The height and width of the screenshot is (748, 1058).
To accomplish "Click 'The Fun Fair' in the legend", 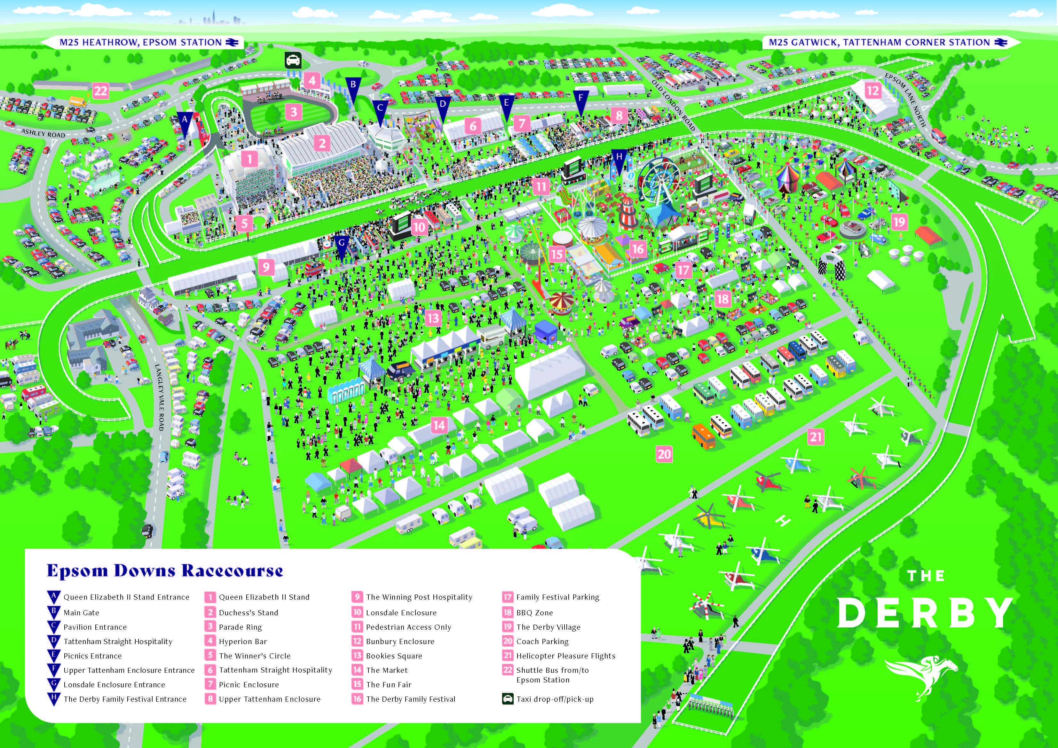I will point(389,684).
